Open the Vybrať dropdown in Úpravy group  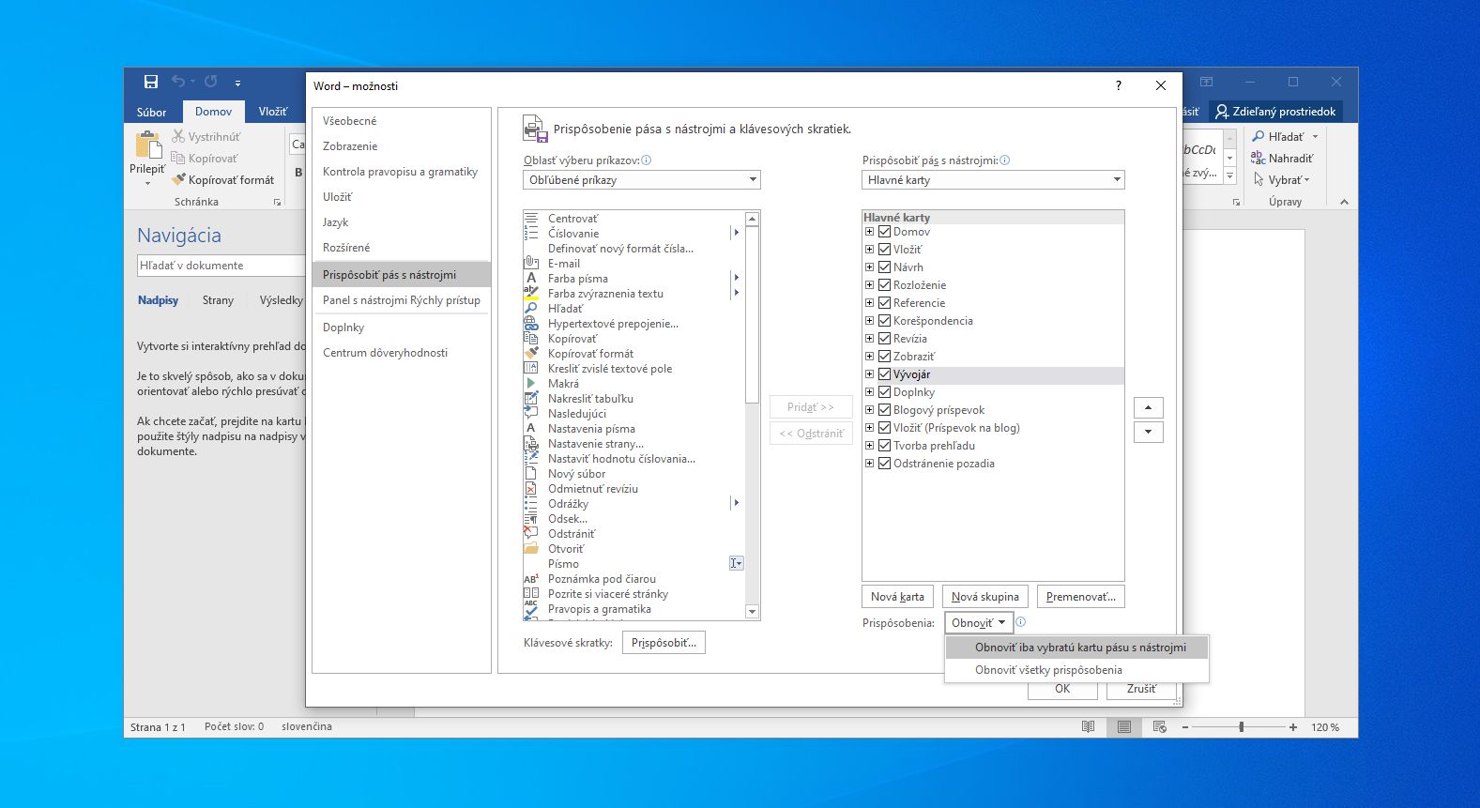1281,180
